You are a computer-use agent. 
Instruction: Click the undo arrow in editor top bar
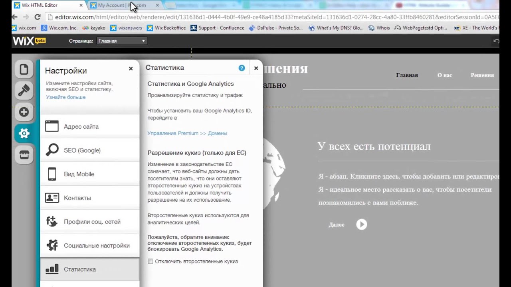click(x=496, y=41)
